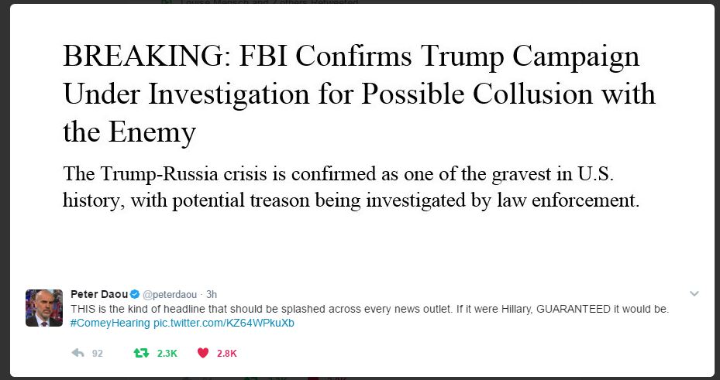Viewport: 720px width, 380px height.
Task: Retweet Peter Daou's tweet
Action: 141,353
